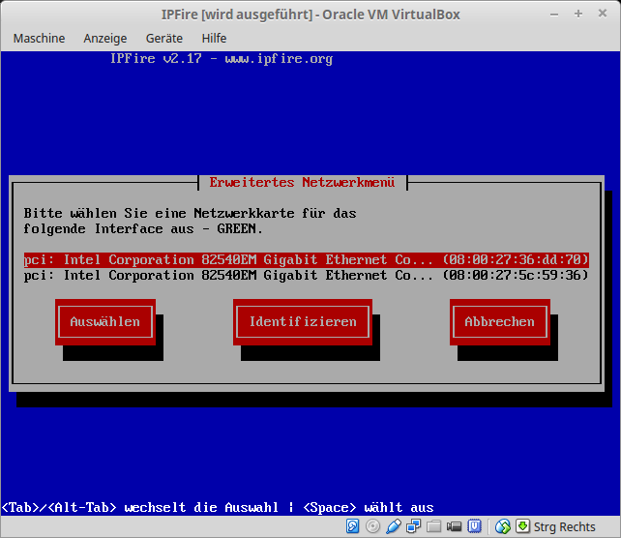Viewport: 621px width, 538px height.
Task: Maximize the VirtualBox window
Action: [x=578, y=15]
